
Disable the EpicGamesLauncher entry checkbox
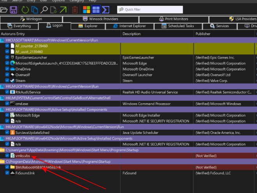[x=7, y=57]
